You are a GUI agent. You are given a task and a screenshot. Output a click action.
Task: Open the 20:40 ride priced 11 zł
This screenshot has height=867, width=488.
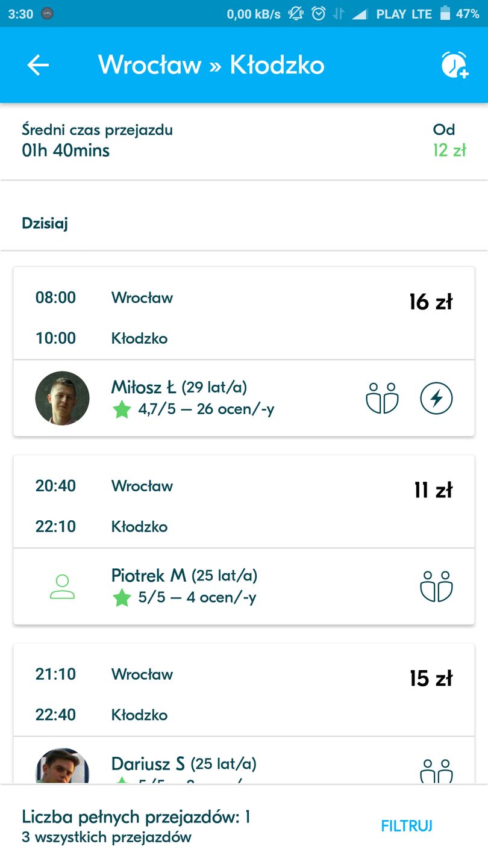pyautogui.click(x=243, y=506)
